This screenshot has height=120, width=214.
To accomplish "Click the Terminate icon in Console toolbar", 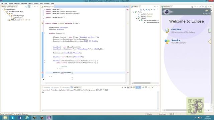I will [x=122, y=87].
